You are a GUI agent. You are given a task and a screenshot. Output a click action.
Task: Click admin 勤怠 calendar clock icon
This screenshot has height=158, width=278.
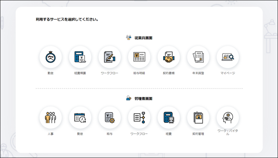pyautogui.click(x=80, y=118)
